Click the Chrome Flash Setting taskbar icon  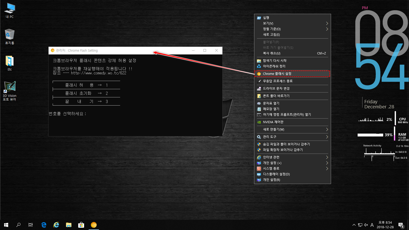point(94,225)
